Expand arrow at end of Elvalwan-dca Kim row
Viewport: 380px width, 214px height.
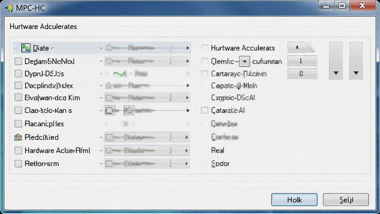(x=187, y=98)
